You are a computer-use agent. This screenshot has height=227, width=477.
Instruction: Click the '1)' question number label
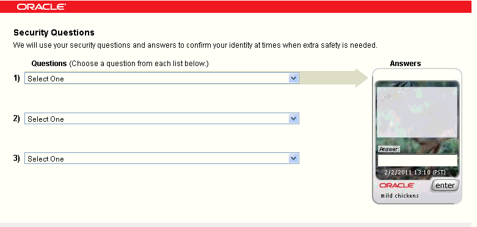(x=16, y=78)
